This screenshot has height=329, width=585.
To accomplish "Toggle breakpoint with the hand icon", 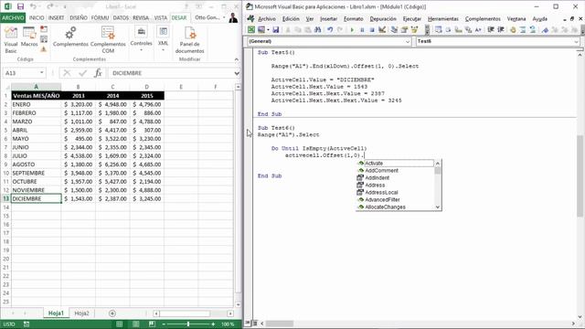I will point(513,30).
